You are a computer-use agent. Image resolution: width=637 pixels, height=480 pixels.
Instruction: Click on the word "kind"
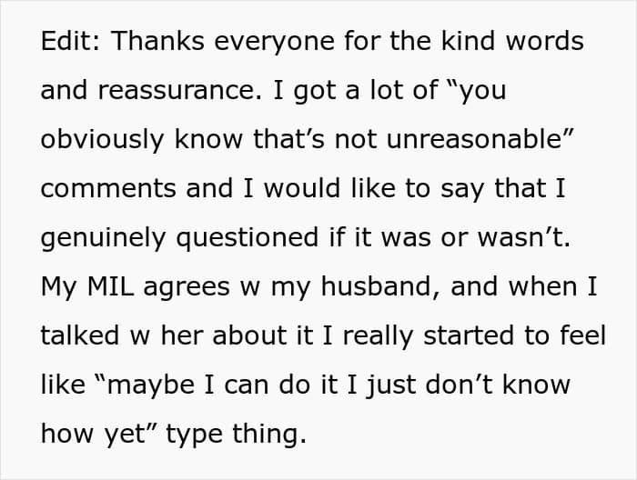coord(462,42)
